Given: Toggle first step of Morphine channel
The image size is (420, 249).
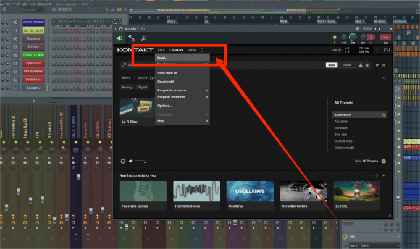Looking at the screenshot, I should [x=54, y=39].
